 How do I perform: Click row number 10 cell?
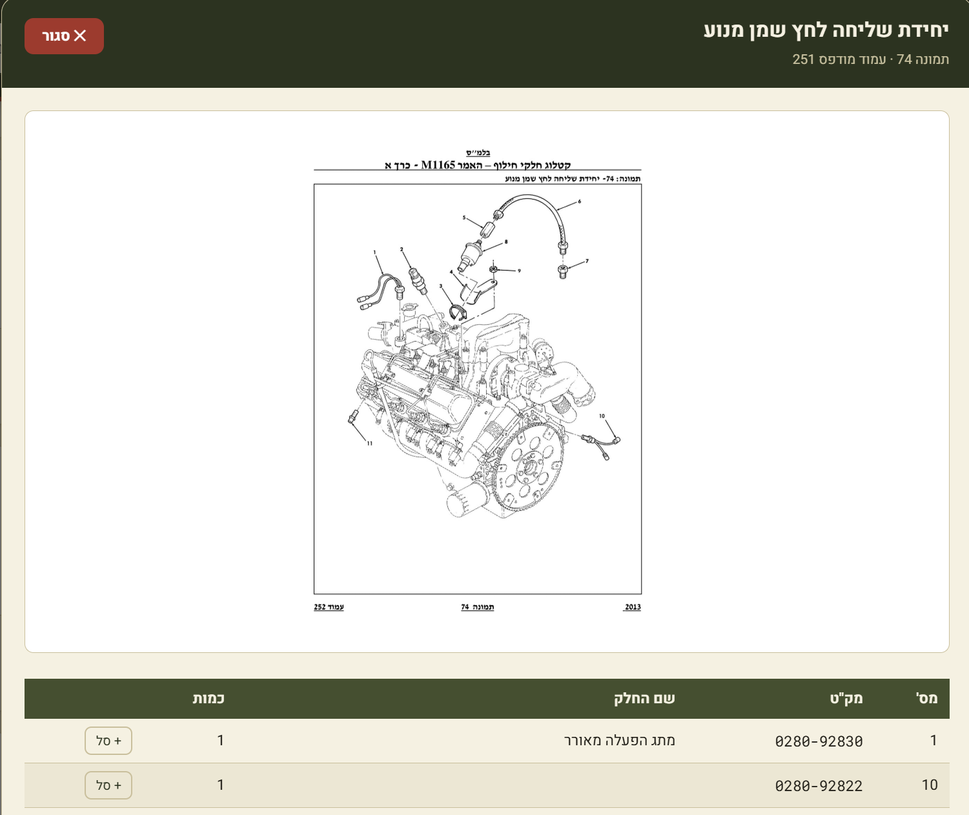pos(930,785)
